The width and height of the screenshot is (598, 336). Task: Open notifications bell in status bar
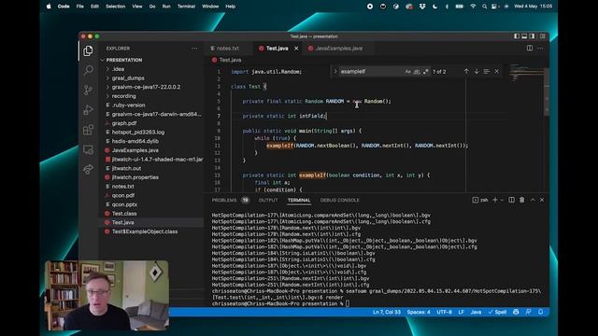(540, 312)
